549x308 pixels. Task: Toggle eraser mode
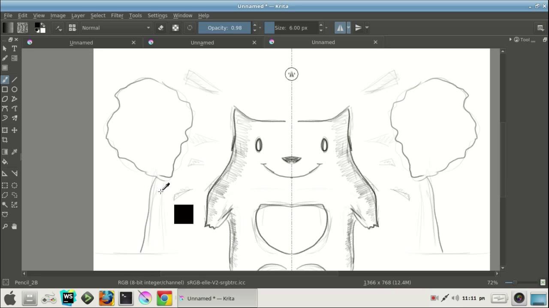[161, 28]
